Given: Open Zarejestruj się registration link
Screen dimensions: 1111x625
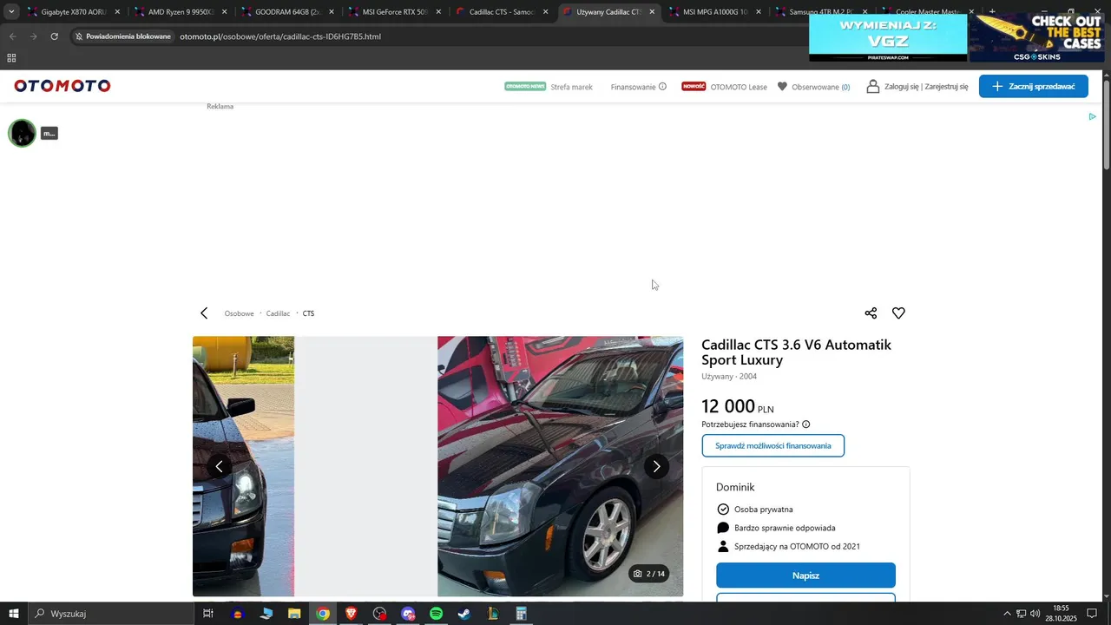Looking at the screenshot, I should tap(946, 87).
